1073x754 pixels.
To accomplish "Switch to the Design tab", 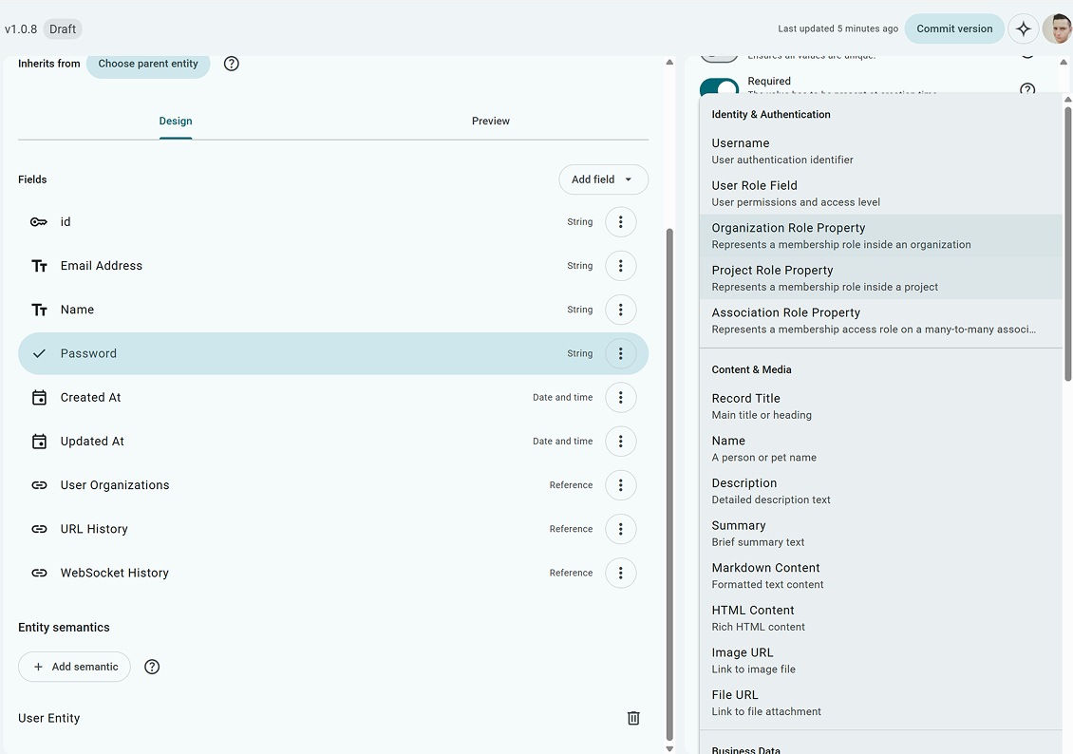I will pos(176,122).
